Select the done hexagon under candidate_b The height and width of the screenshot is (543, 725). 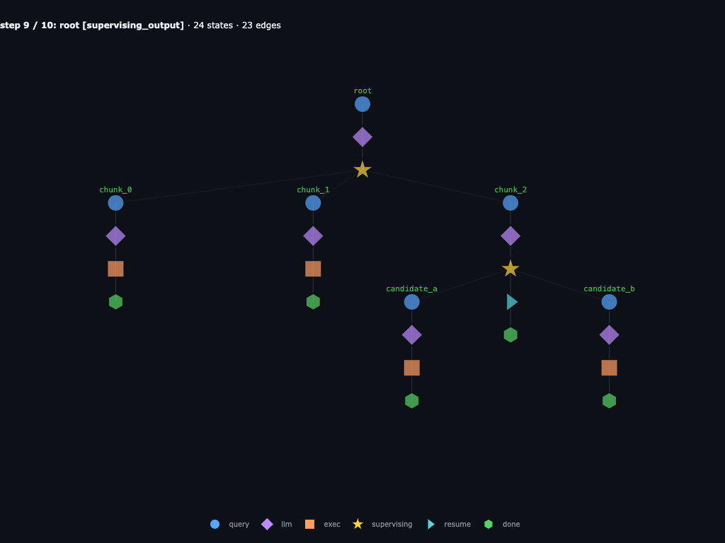pyautogui.click(x=610, y=401)
